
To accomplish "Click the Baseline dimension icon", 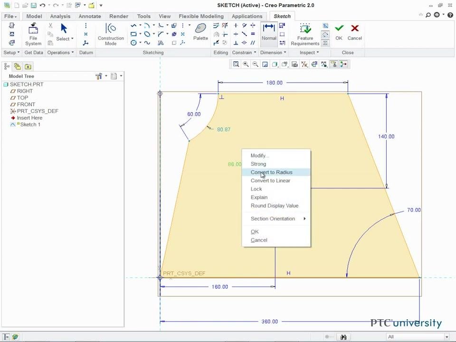I will click(282, 26).
